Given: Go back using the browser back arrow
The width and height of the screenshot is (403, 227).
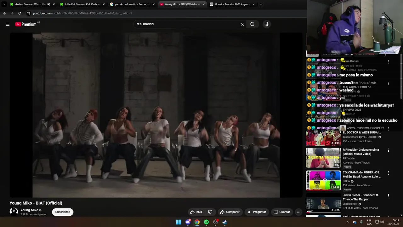Looking at the screenshot, I should tap(4, 13).
